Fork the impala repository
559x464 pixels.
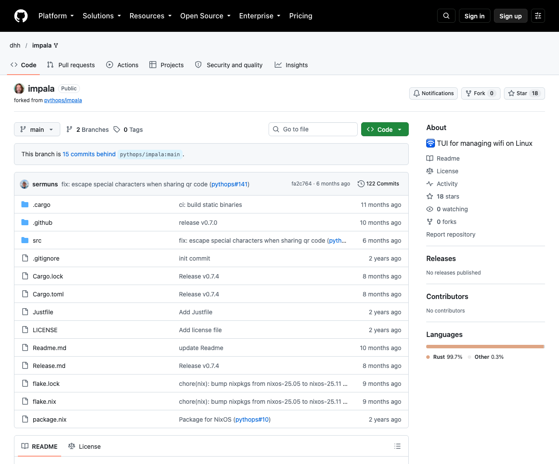click(480, 93)
